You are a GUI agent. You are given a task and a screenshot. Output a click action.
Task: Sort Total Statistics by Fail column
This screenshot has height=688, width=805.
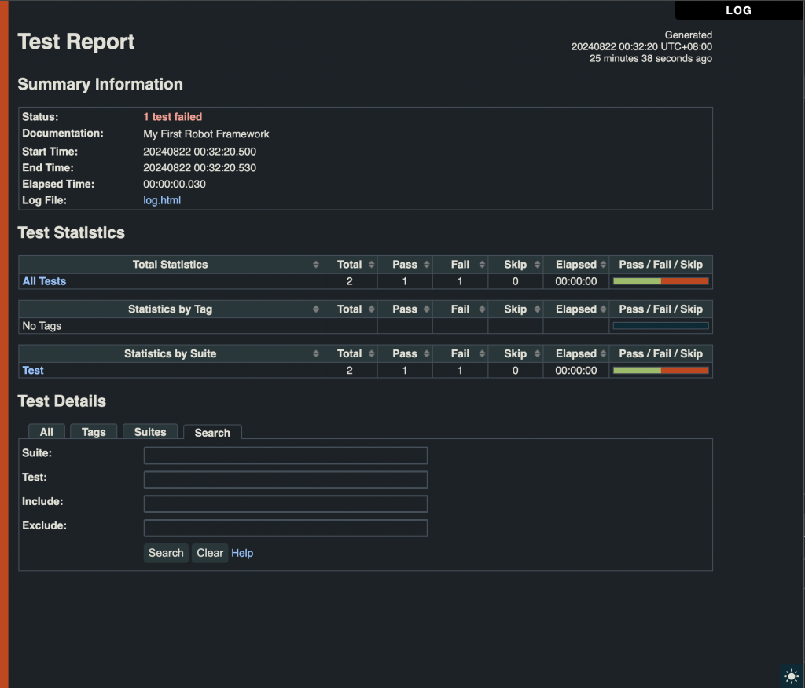461,264
